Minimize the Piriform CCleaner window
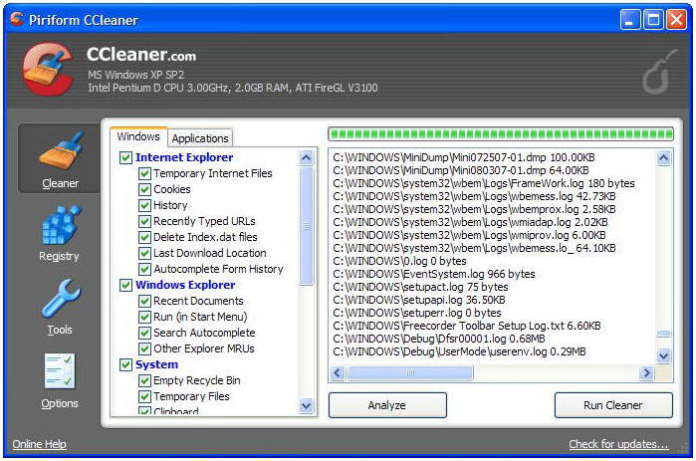696x461 pixels. pos(630,20)
